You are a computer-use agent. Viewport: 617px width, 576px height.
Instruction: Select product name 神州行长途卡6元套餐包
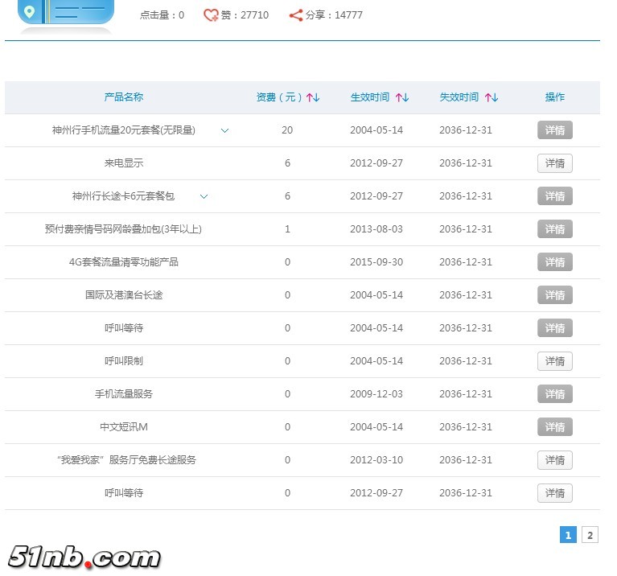(x=123, y=196)
